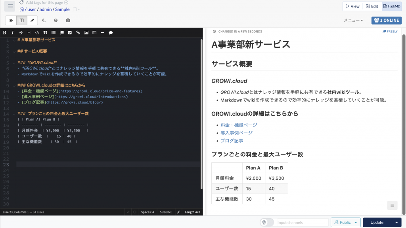
Task: Copy page path with the clipboard icon
Action: pyautogui.click(x=75, y=9)
